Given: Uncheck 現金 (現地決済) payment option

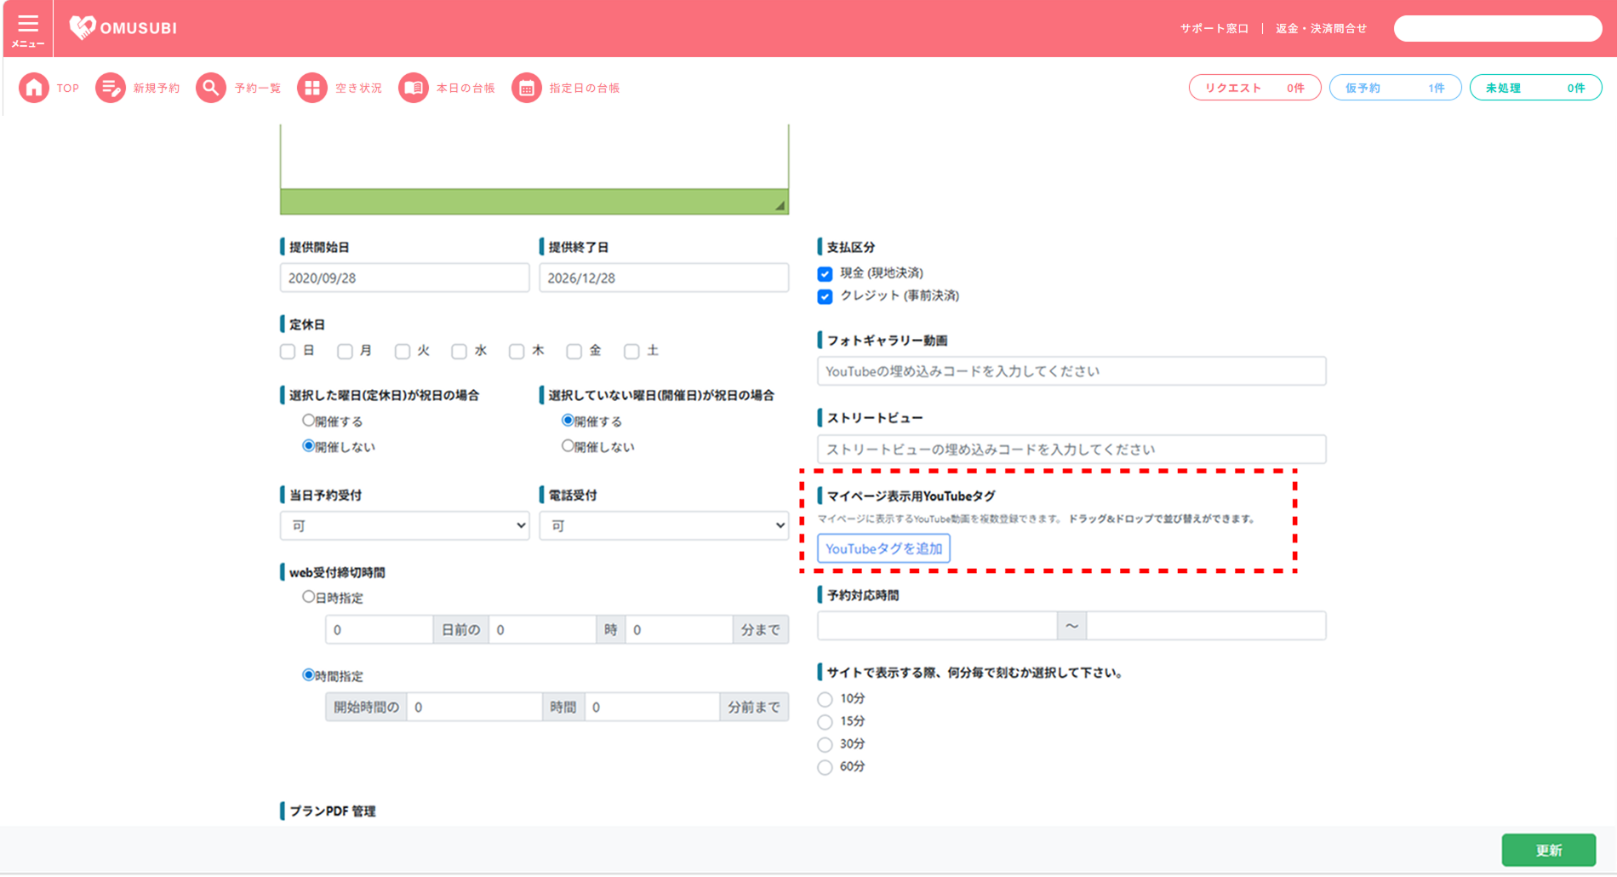Looking at the screenshot, I should [x=825, y=274].
